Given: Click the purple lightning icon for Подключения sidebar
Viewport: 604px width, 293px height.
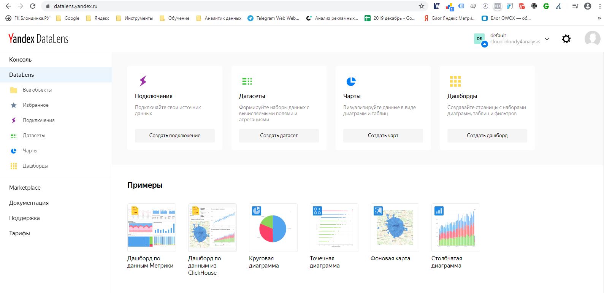Looking at the screenshot, I should [14, 120].
